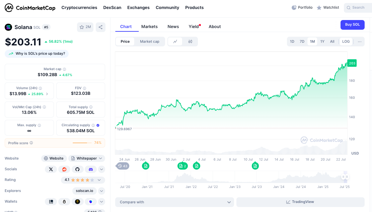
Task: Expand the Rating dropdown
Action: (x=99, y=180)
